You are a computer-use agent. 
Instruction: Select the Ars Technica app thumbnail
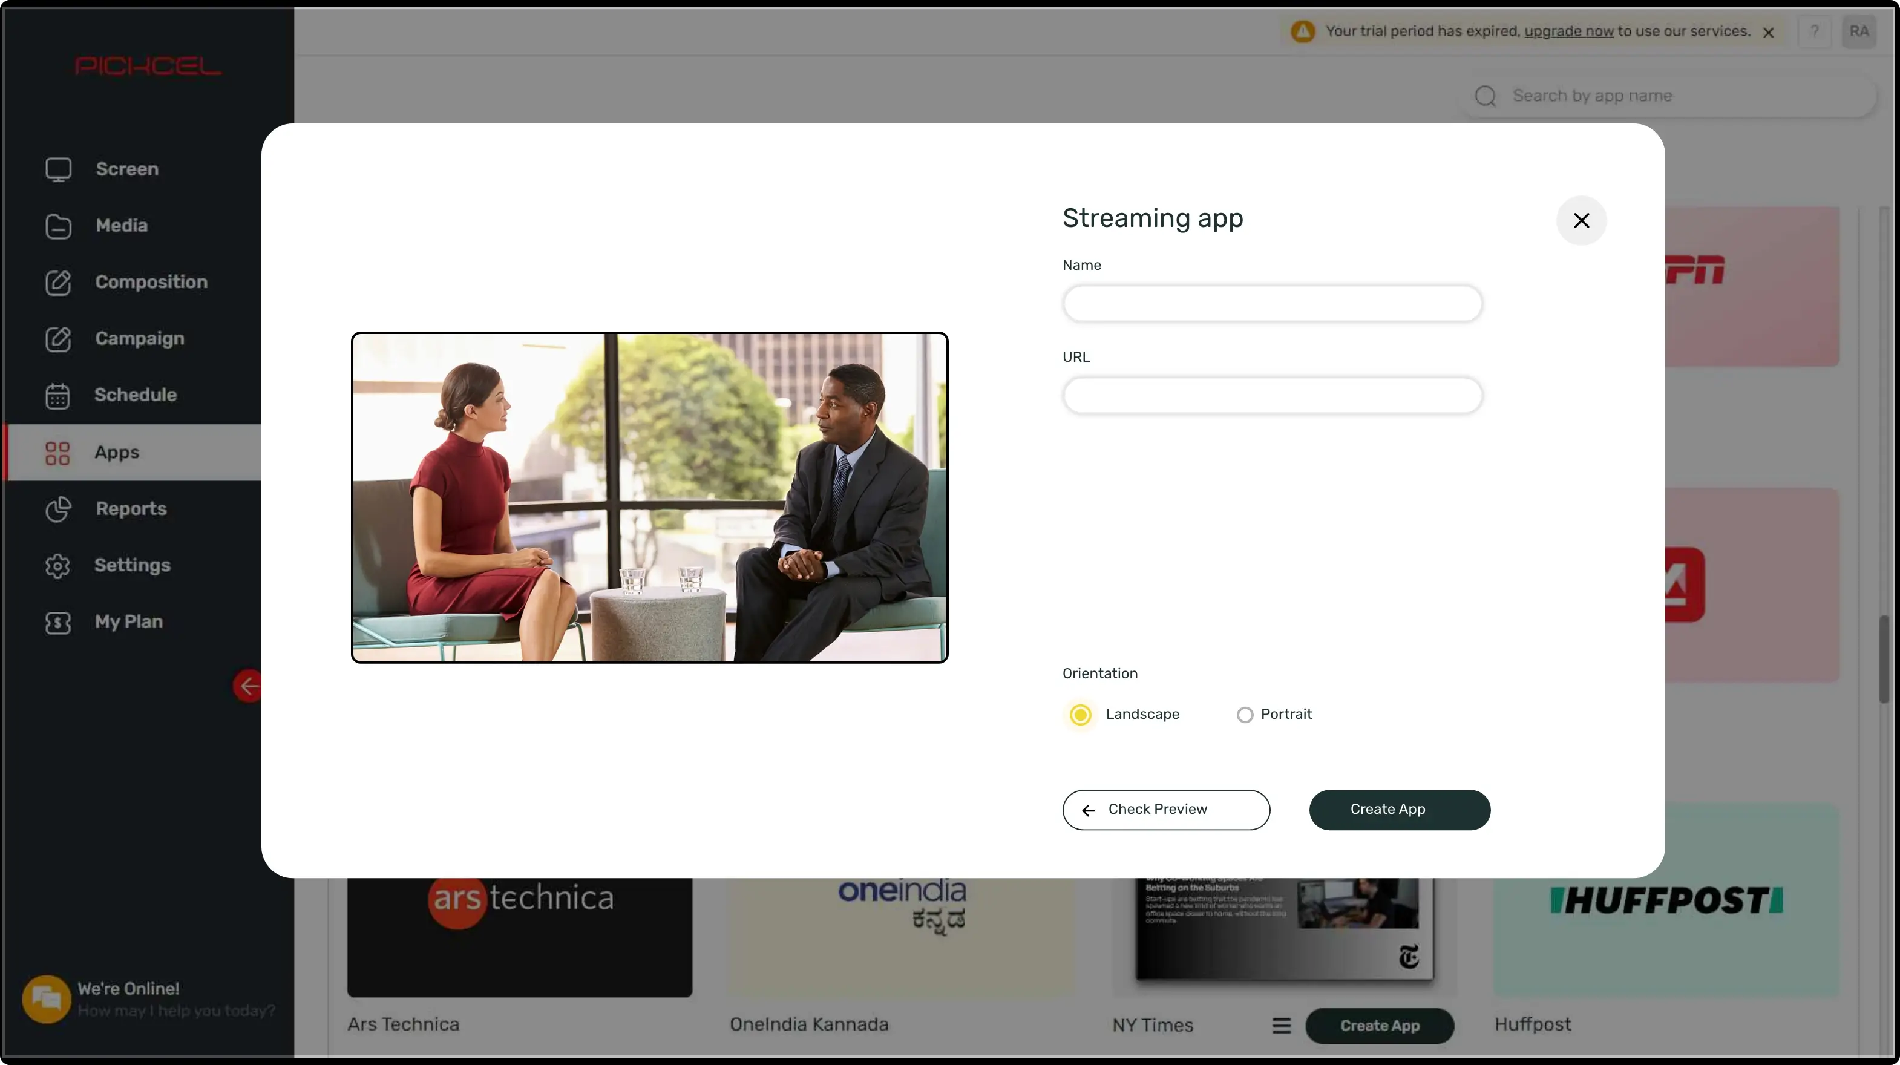coord(519,937)
